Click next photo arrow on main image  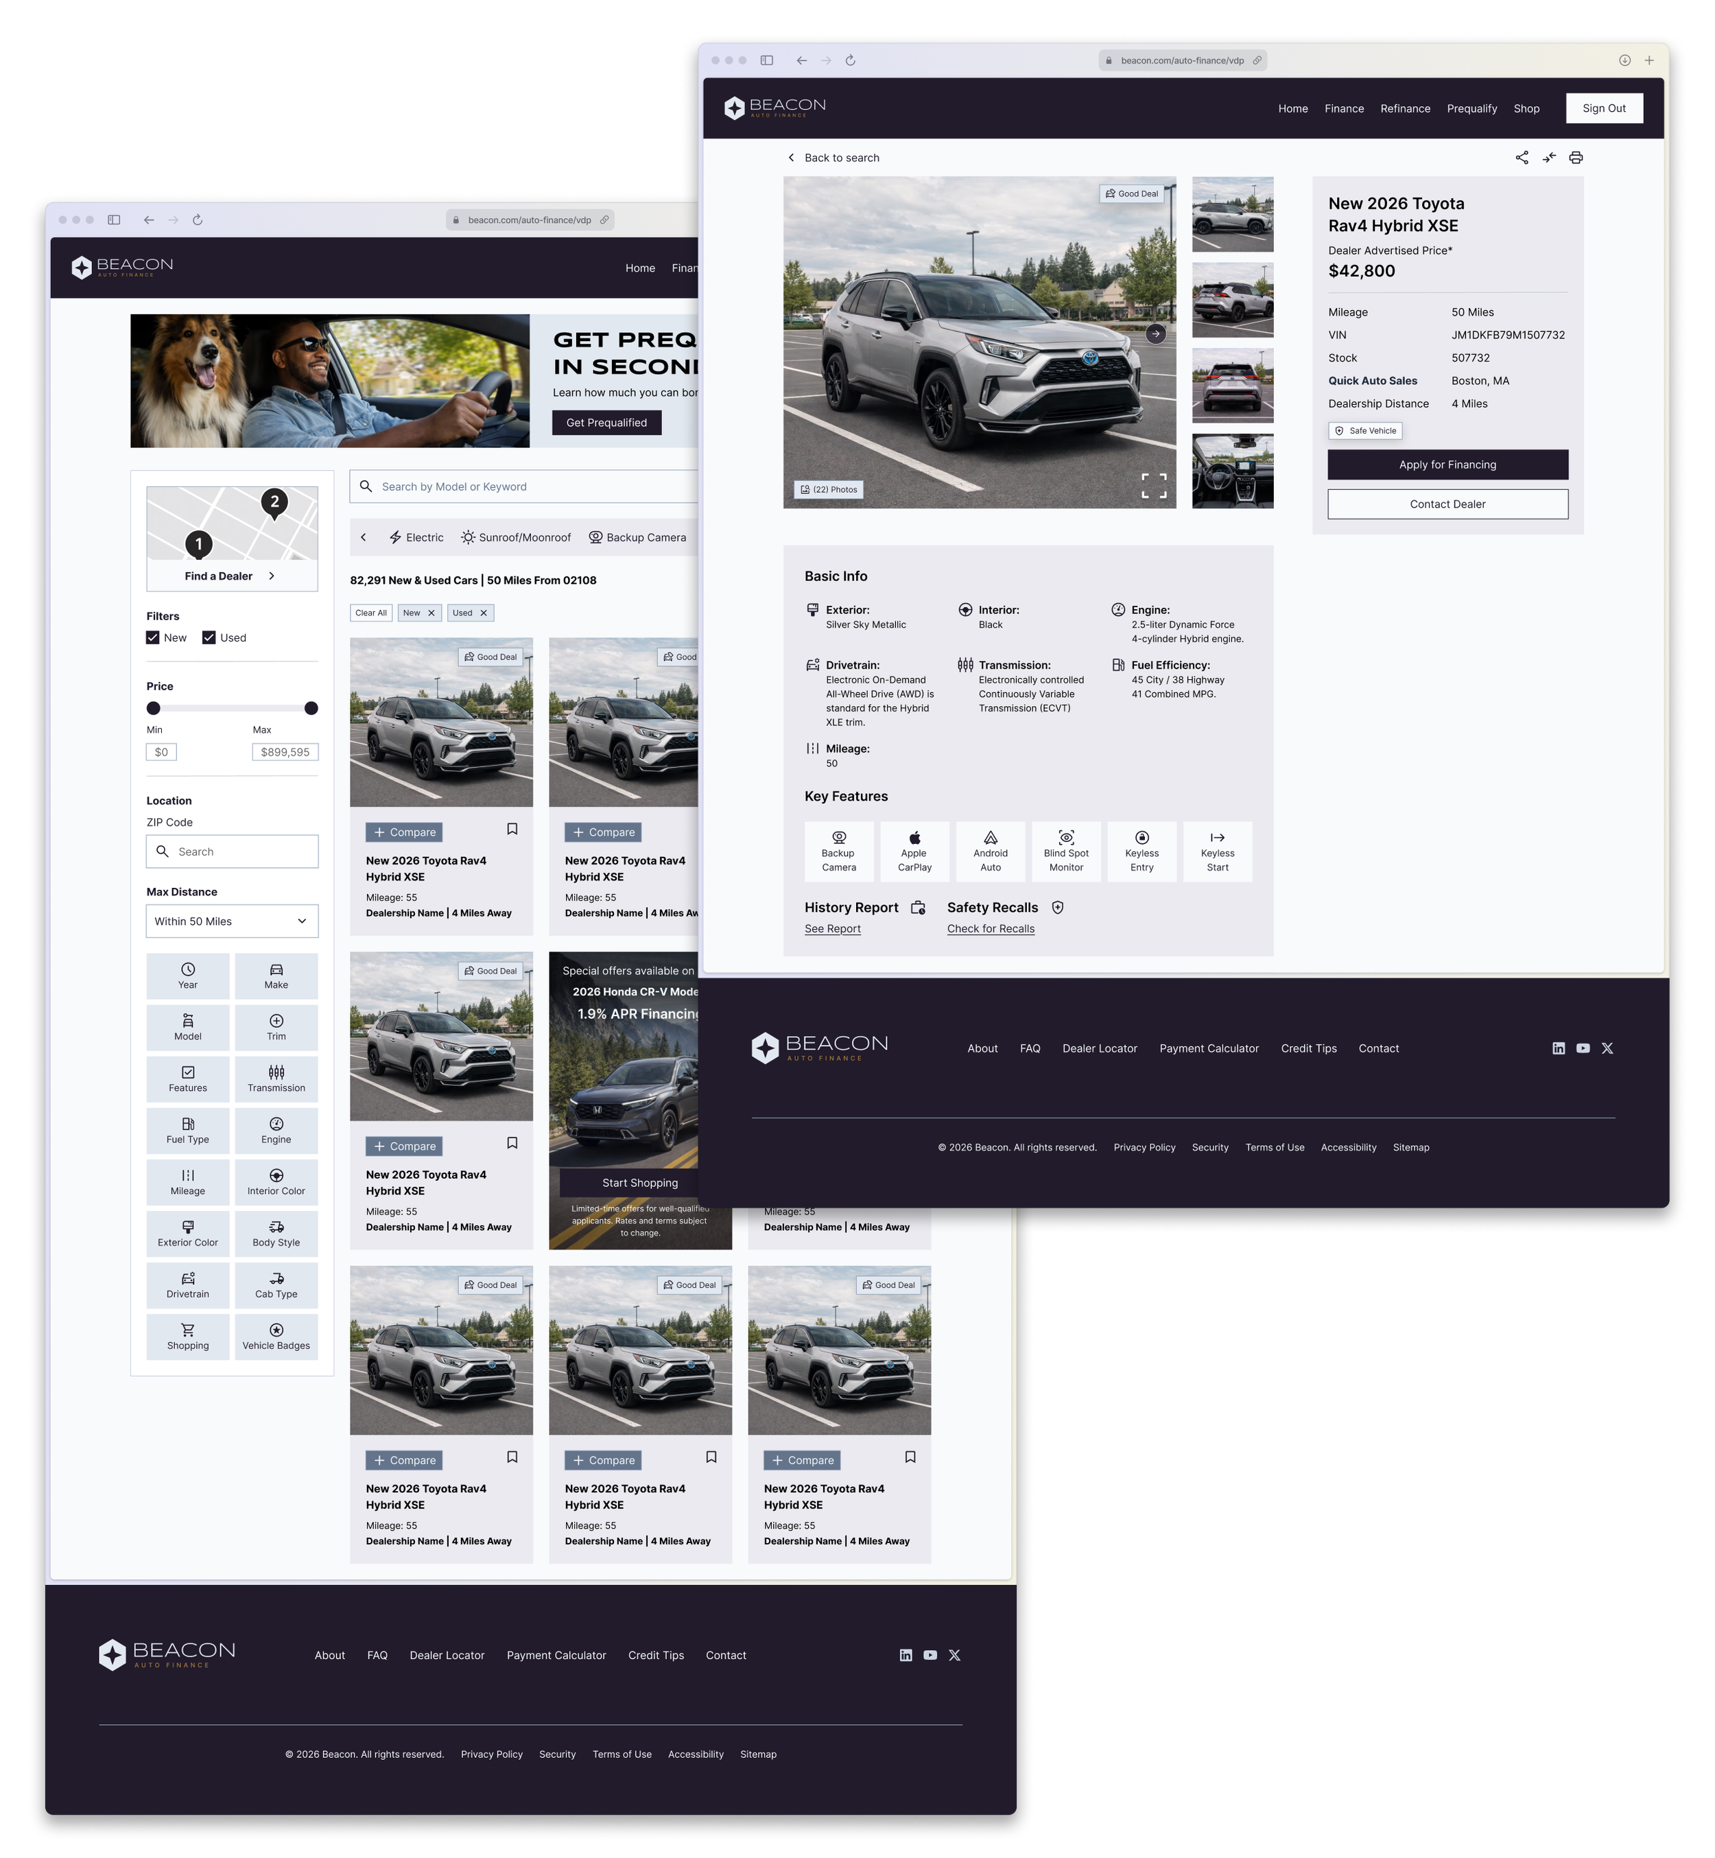pyautogui.click(x=1155, y=333)
